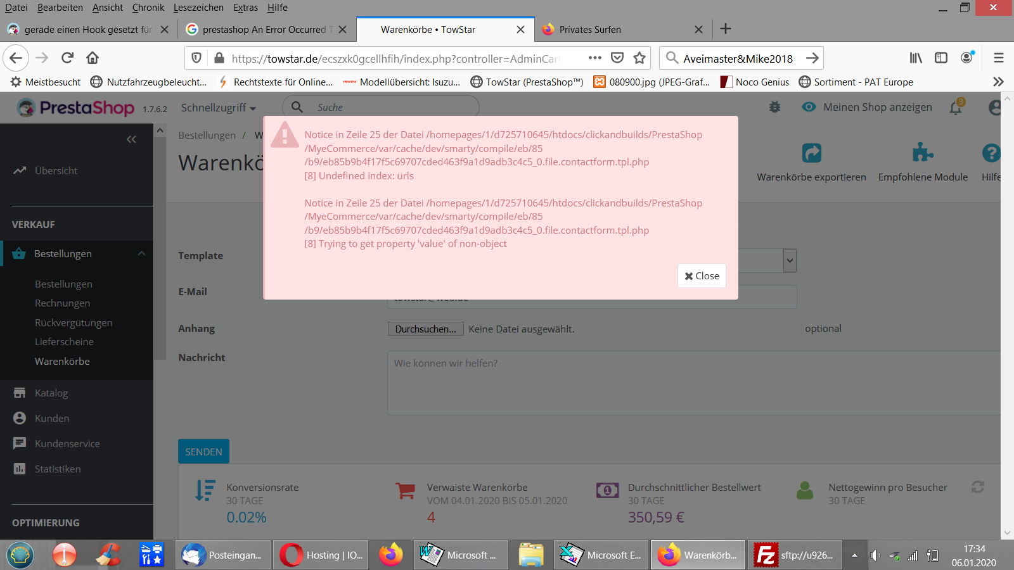Switch to the 'prestashop An Error Occurred' tab

click(267, 29)
